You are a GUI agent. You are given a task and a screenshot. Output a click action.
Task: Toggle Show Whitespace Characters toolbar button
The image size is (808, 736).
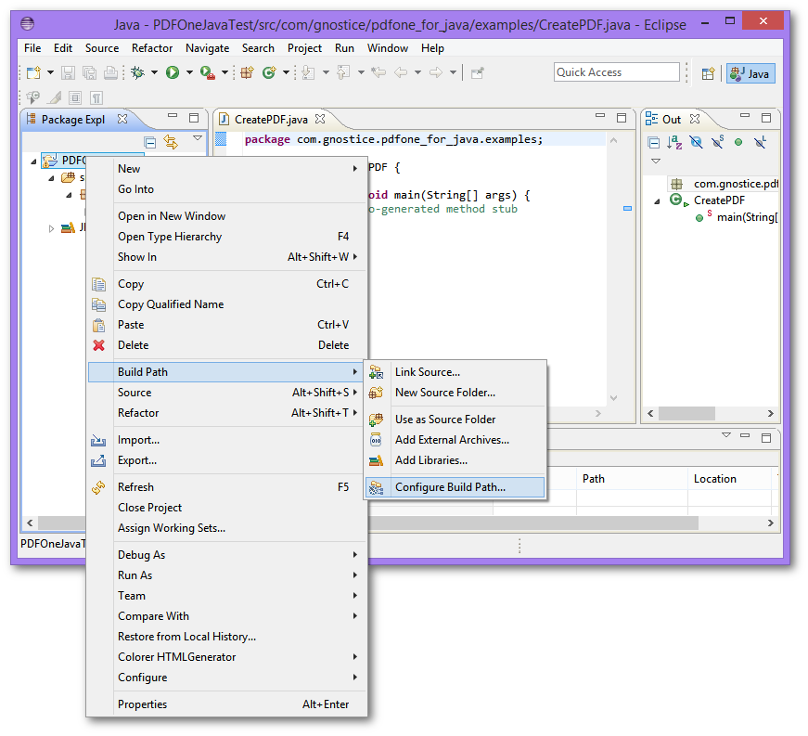tap(96, 98)
